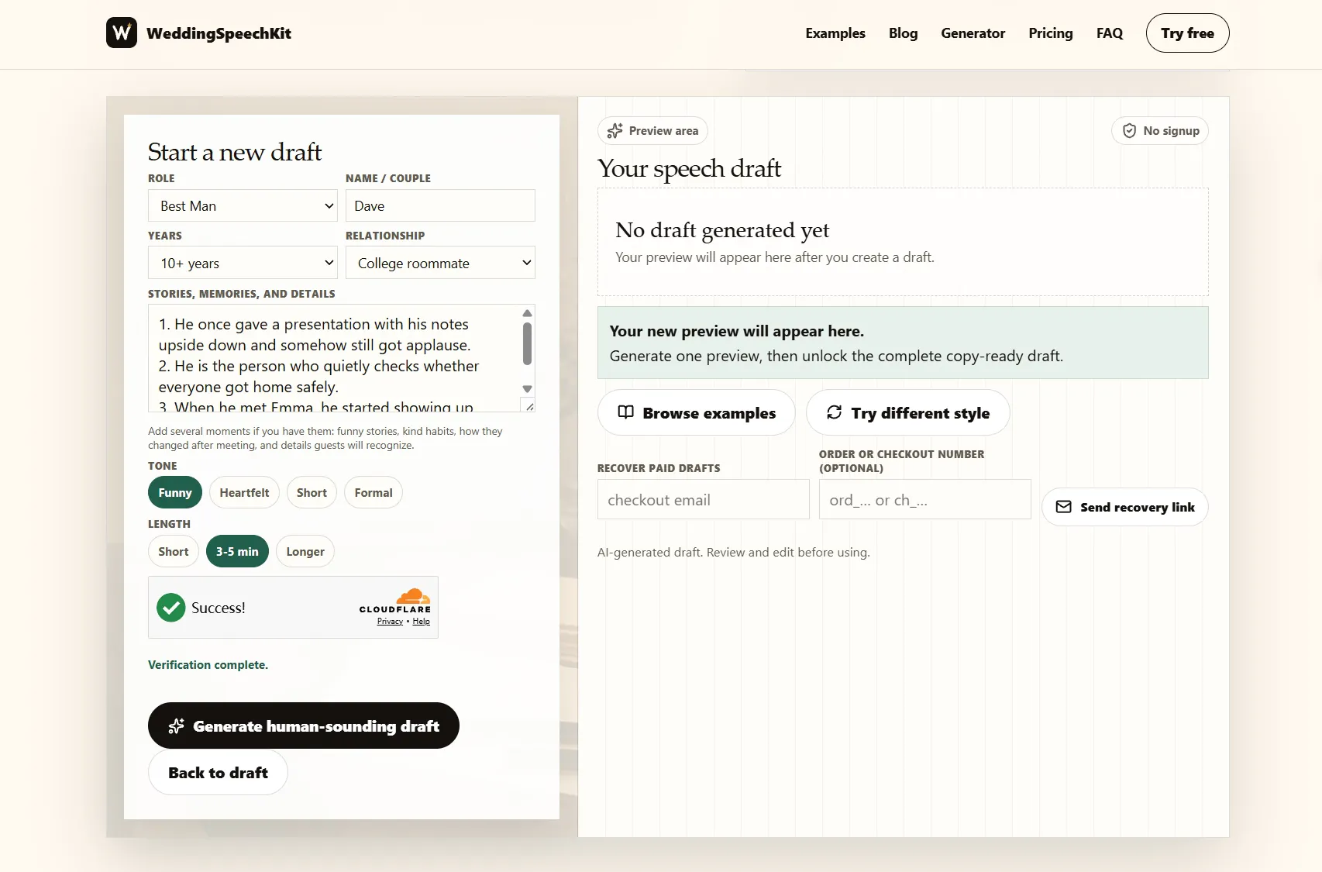
Task: Open Blog in the top navigation
Action: coord(903,33)
